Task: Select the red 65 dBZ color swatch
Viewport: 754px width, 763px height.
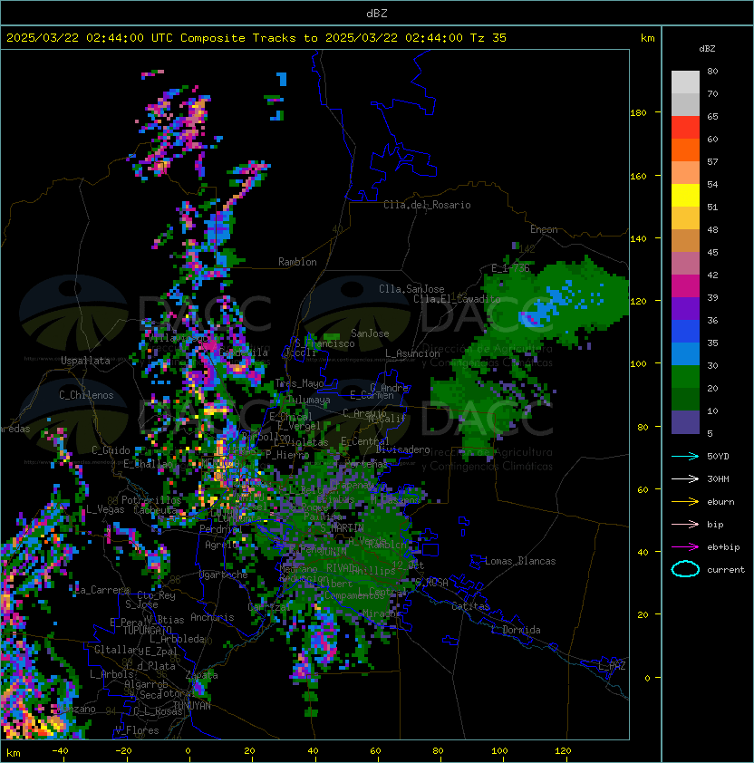Action: [x=685, y=128]
